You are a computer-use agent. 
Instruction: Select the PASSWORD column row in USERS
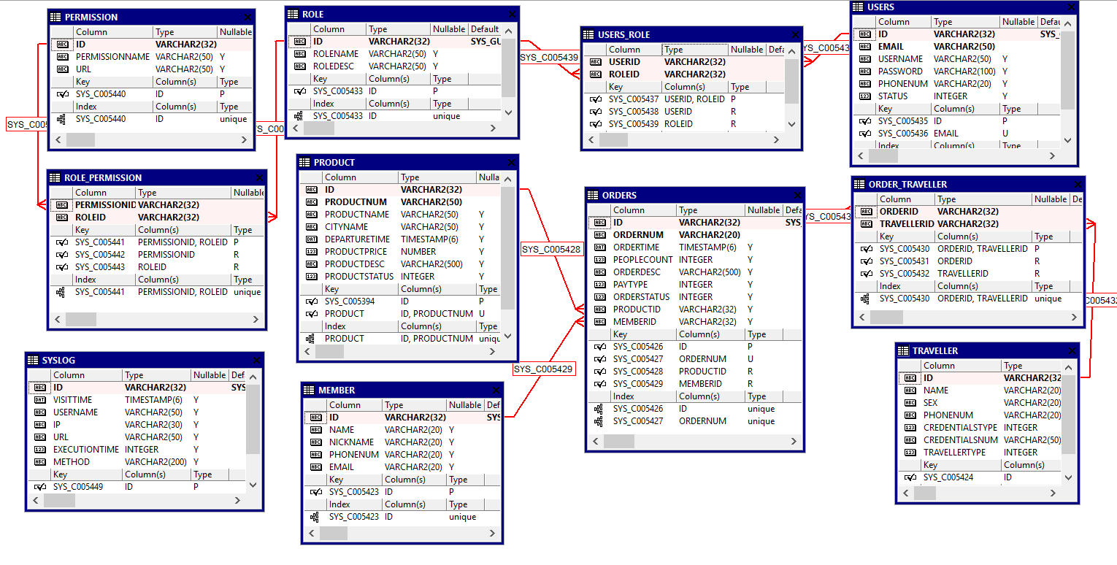coord(957,72)
